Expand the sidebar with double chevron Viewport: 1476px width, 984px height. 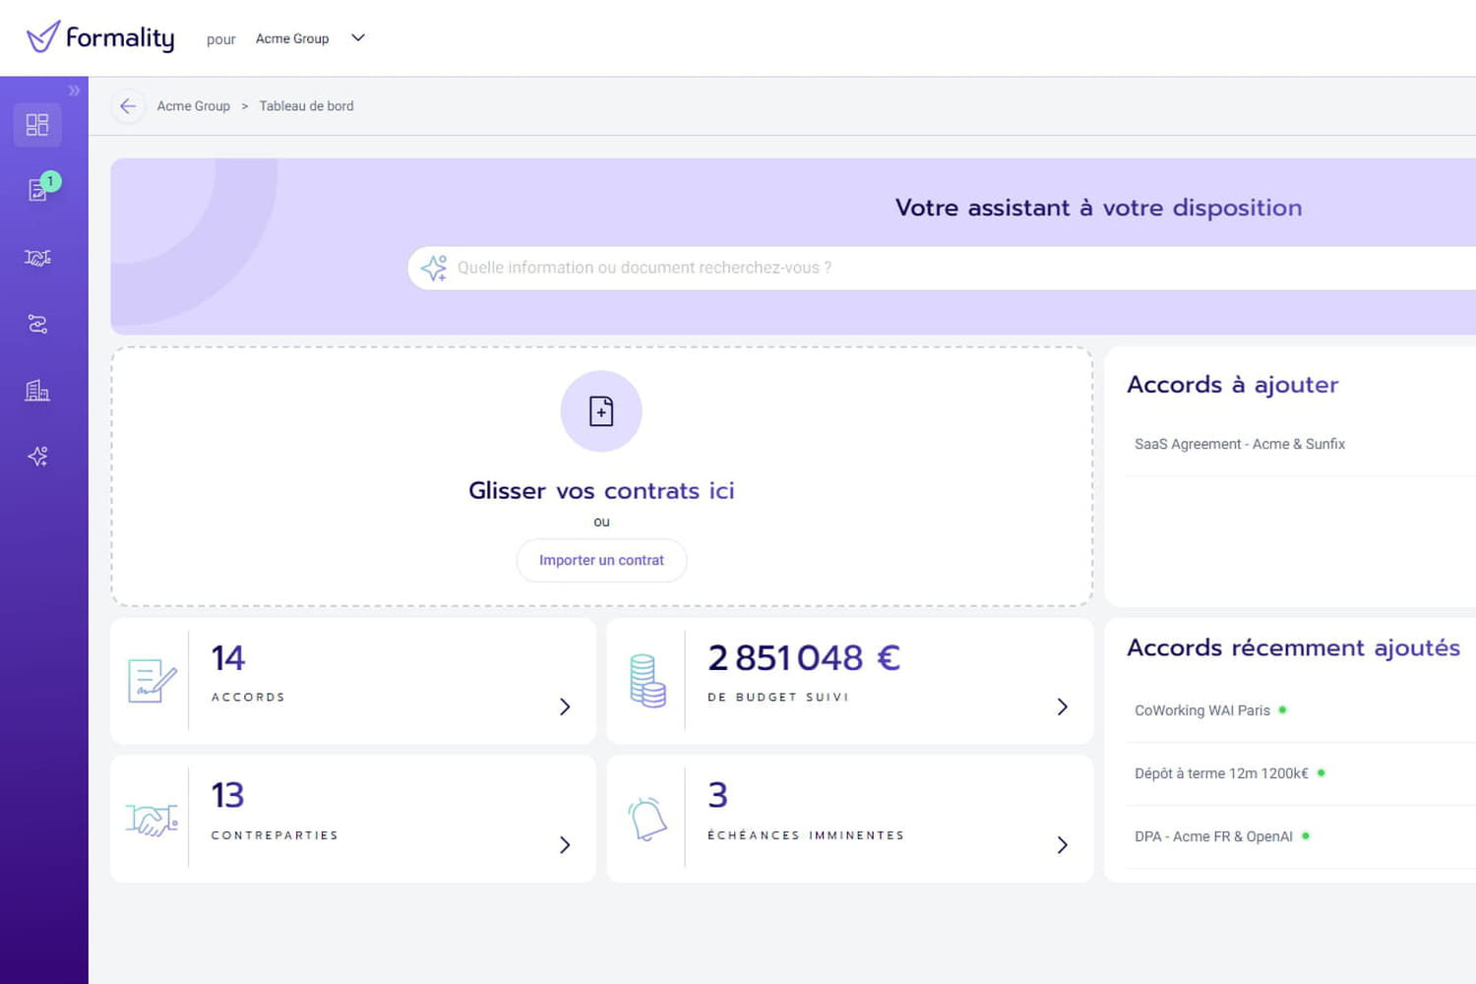(x=74, y=91)
